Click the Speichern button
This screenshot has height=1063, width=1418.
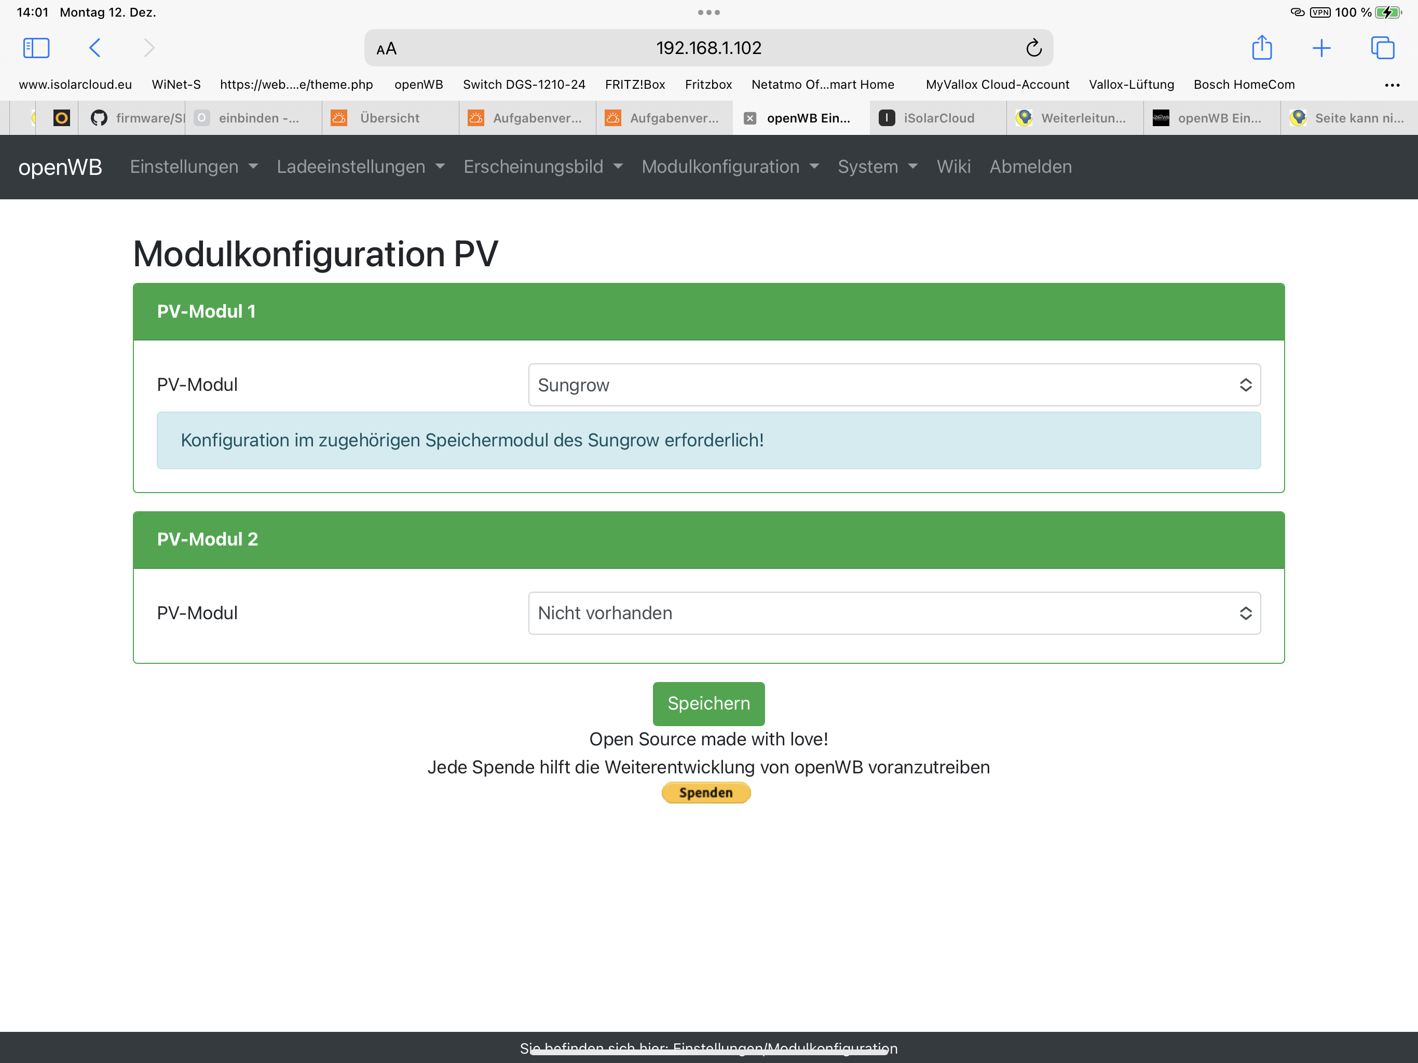(x=708, y=703)
